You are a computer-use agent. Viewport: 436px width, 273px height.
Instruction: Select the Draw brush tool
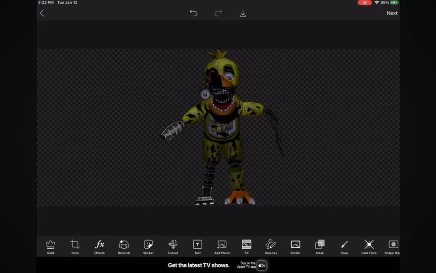[x=344, y=247]
